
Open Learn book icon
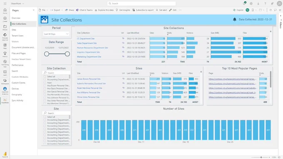tap(5, 73)
